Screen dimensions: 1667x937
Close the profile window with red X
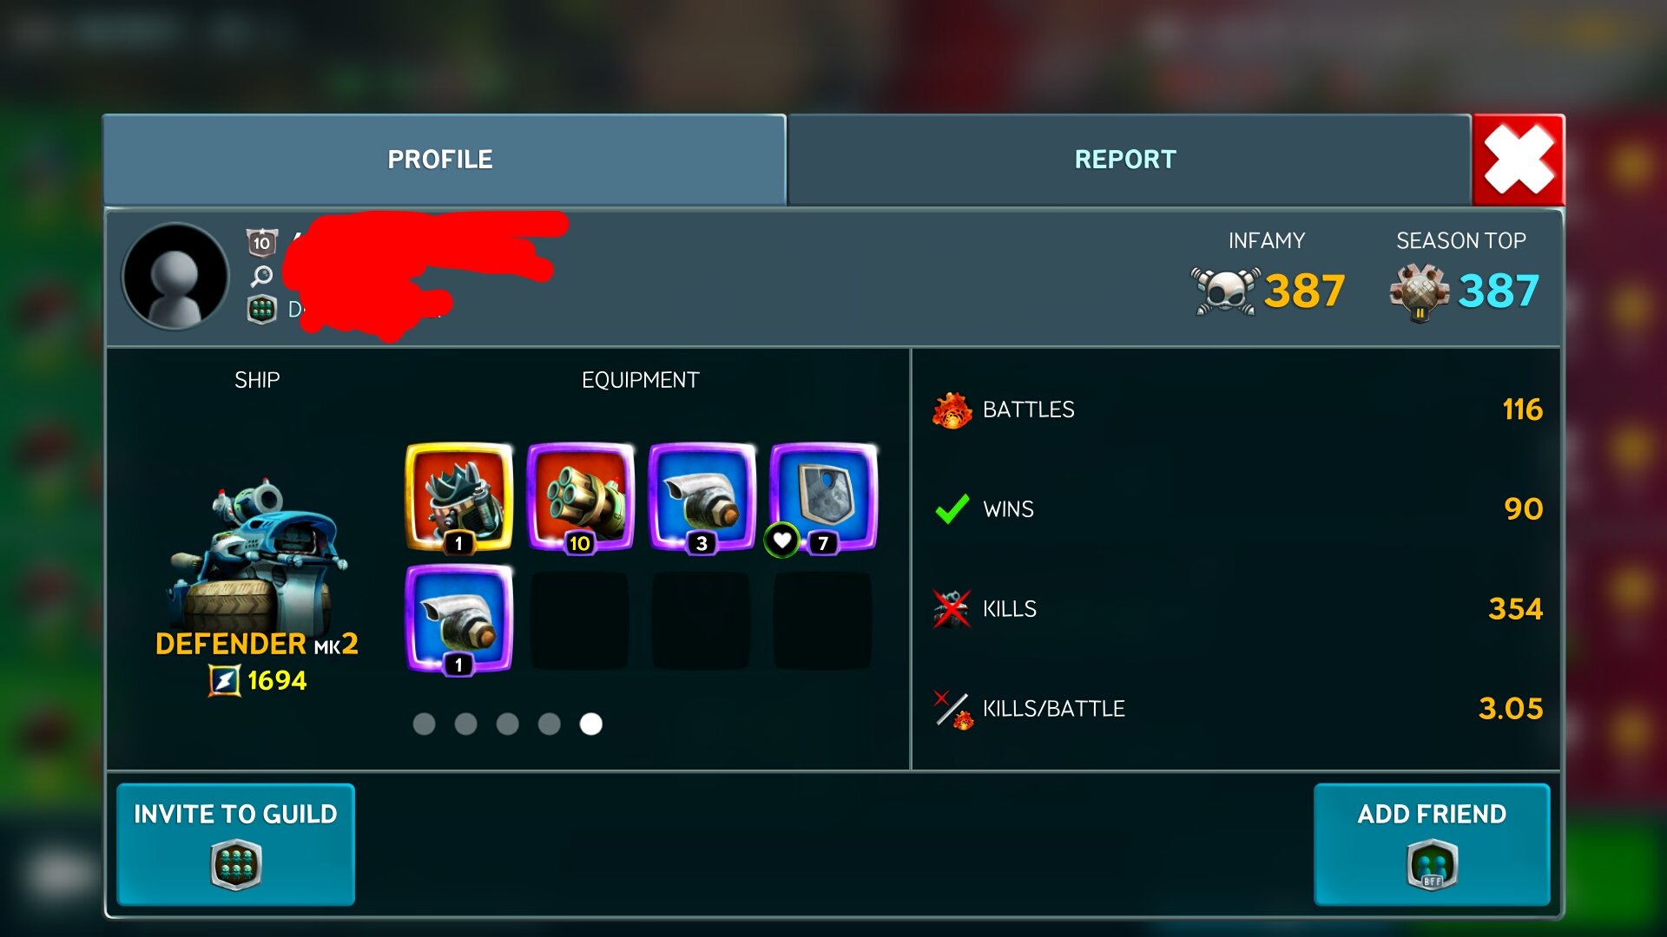1519,160
